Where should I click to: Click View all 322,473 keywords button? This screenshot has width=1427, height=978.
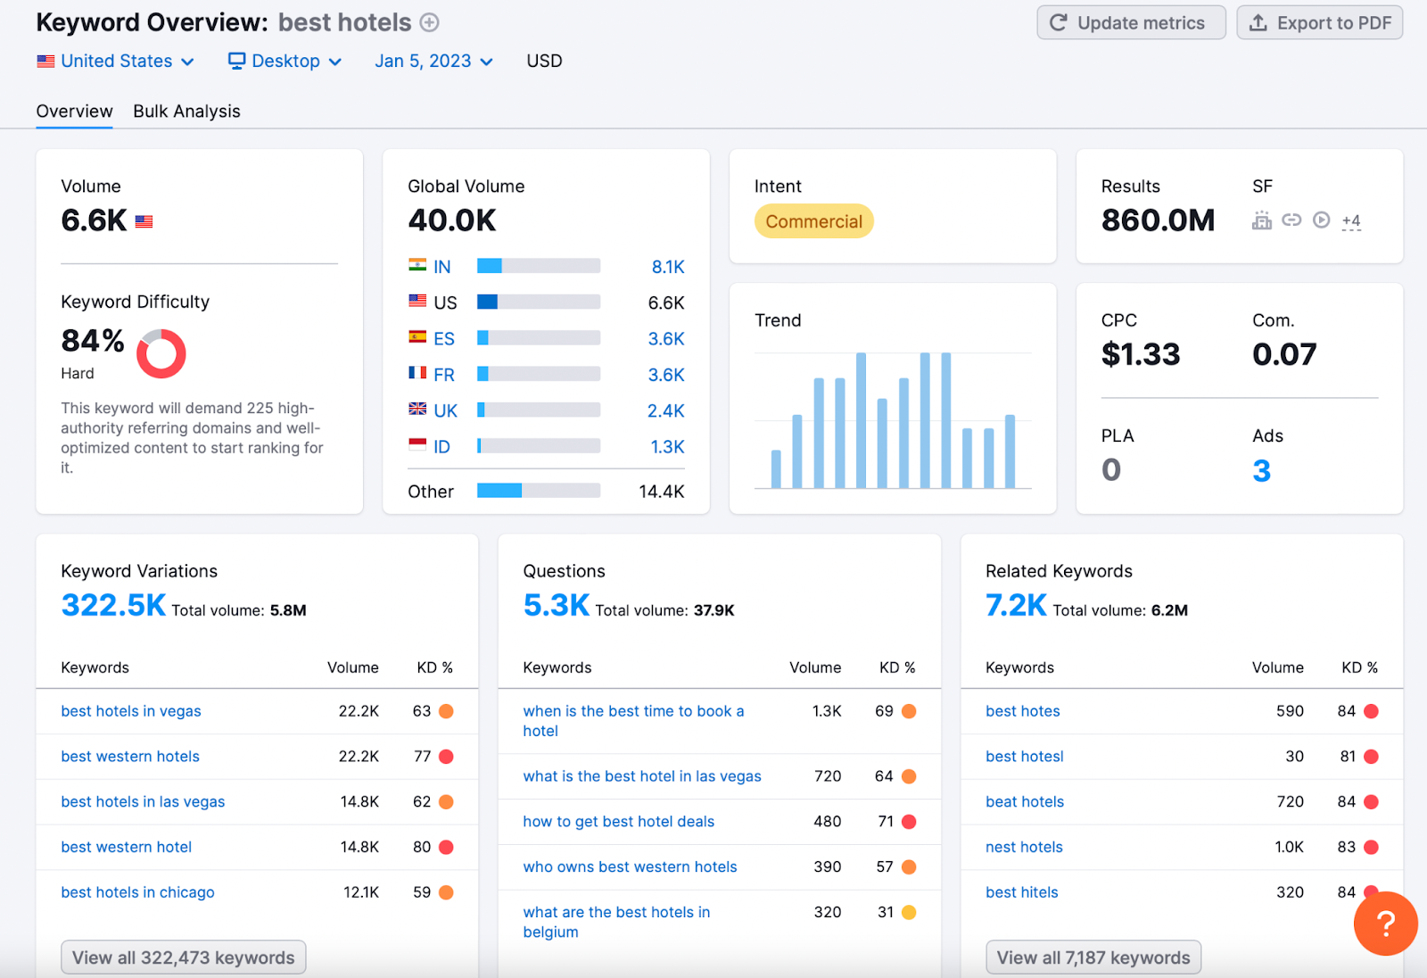(x=184, y=957)
